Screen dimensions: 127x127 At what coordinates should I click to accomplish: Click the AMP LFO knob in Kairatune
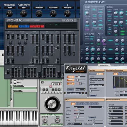(98, 40)
